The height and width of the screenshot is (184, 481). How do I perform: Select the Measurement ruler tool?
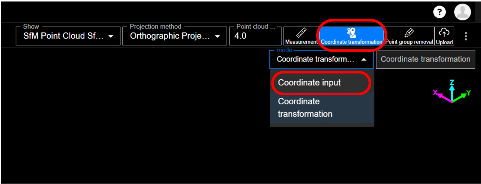pyautogui.click(x=301, y=36)
